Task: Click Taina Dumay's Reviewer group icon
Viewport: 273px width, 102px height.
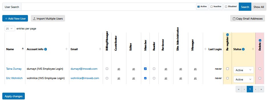Action: tap(166, 69)
